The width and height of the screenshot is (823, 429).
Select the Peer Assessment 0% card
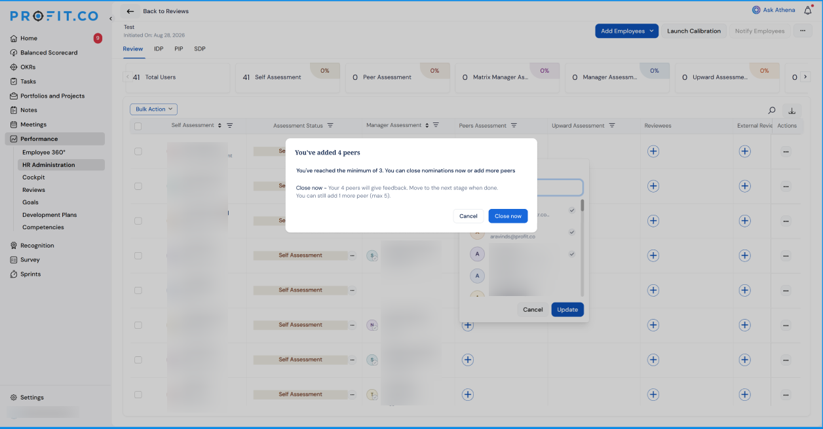tap(398, 77)
